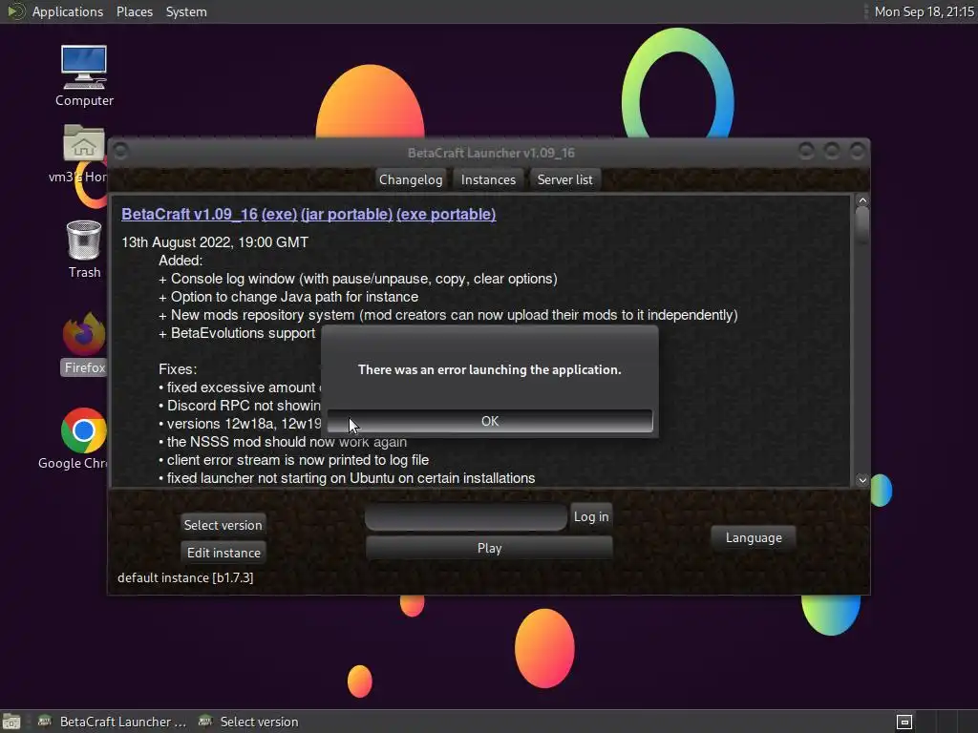Click the fixed launcher not starting on Ubuntu line
Viewport: 978px width, 733px height.
click(x=347, y=478)
